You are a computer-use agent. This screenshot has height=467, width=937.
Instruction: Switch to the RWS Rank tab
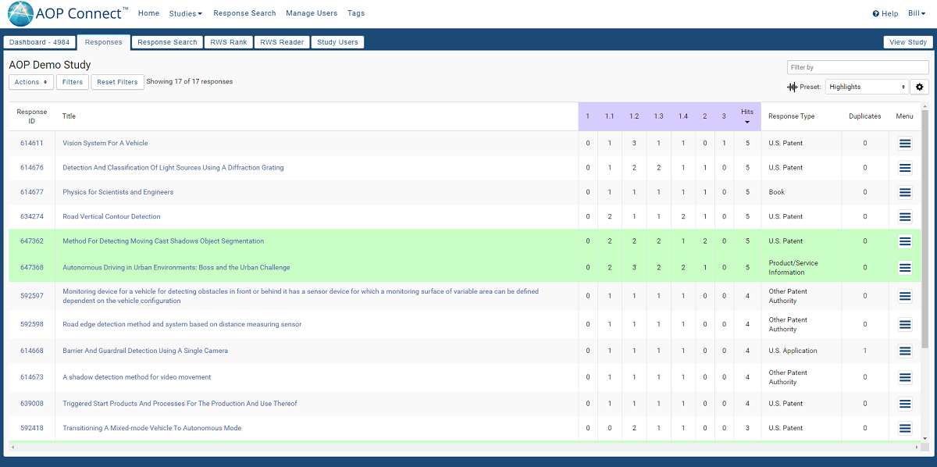[229, 42]
